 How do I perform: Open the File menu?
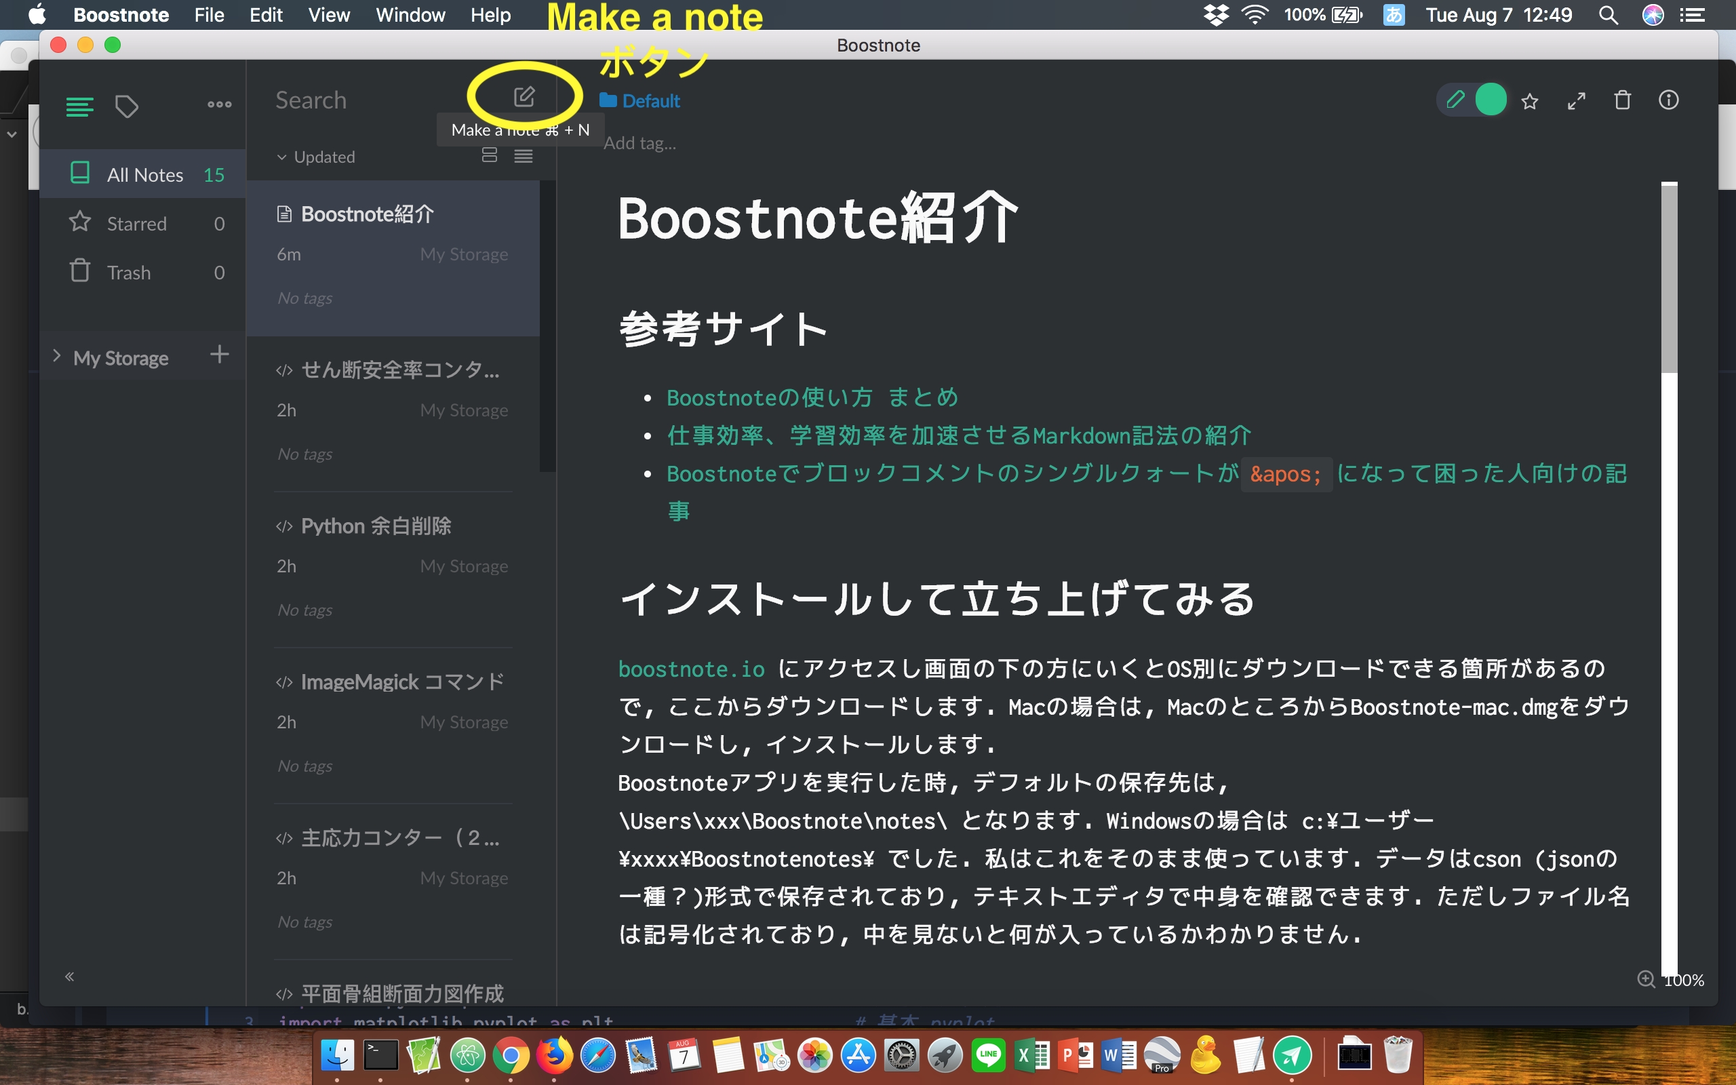[209, 14]
